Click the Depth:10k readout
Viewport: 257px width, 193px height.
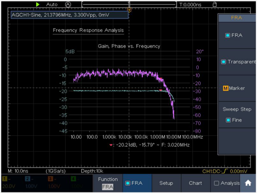click(92, 171)
